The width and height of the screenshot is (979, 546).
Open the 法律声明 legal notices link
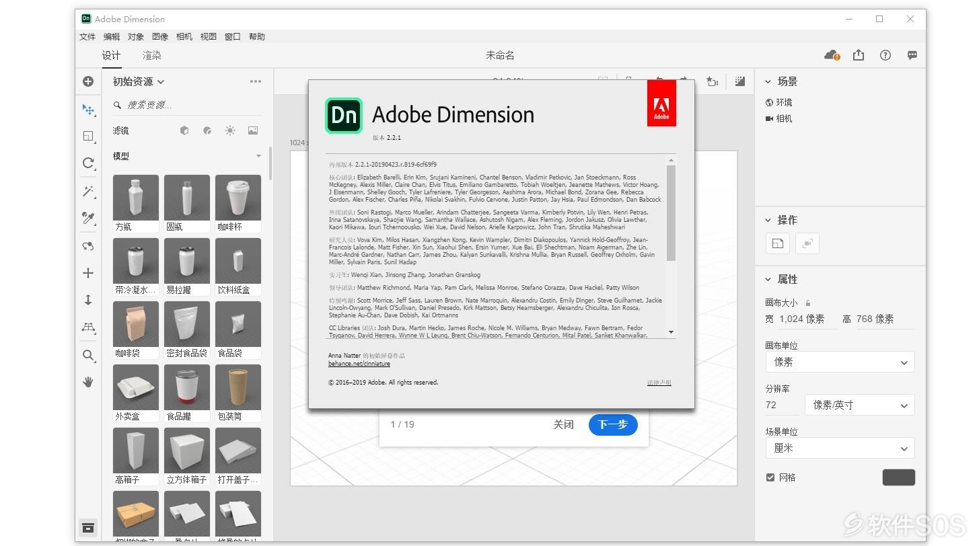[x=659, y=383]
